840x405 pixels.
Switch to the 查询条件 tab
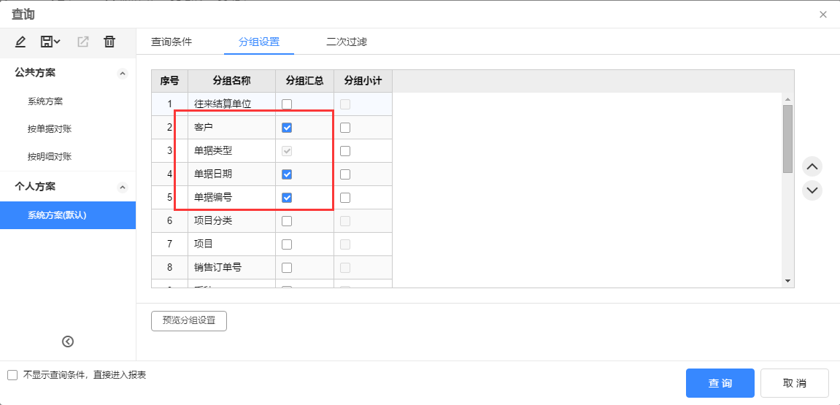[x=172, y=42]
